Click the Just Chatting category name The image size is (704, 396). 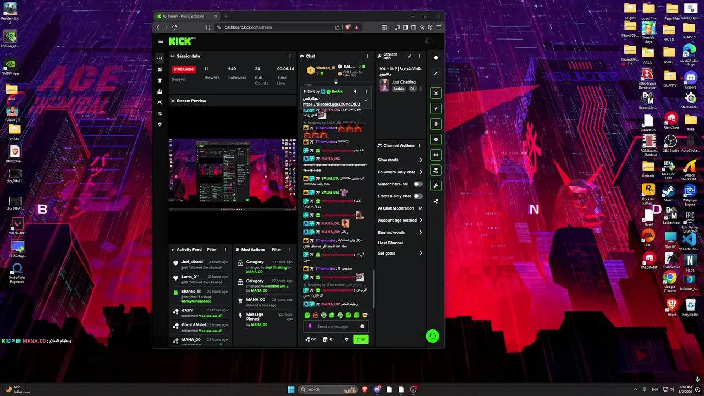click(404, 82)
